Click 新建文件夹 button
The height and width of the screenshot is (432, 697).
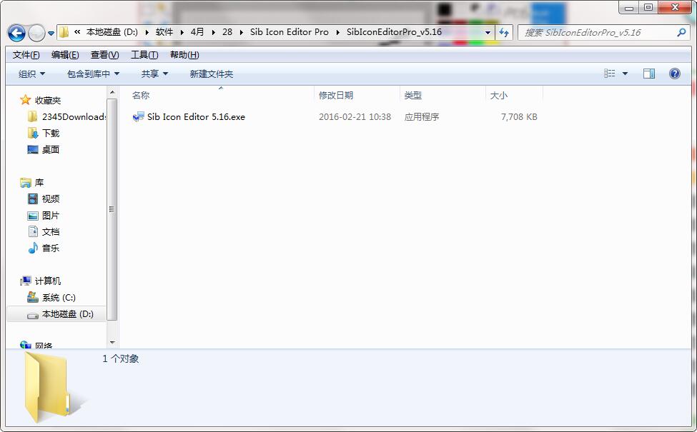(x=212, y=74)
